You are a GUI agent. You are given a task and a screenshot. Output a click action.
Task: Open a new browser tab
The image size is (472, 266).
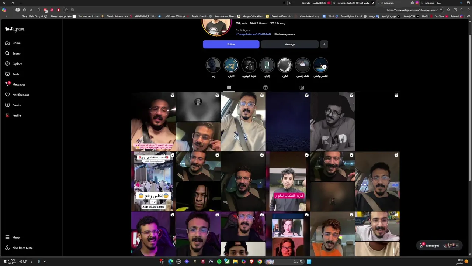coord(284,3)
